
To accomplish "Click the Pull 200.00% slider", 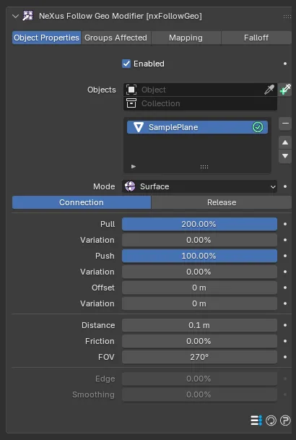I will 199,224.
